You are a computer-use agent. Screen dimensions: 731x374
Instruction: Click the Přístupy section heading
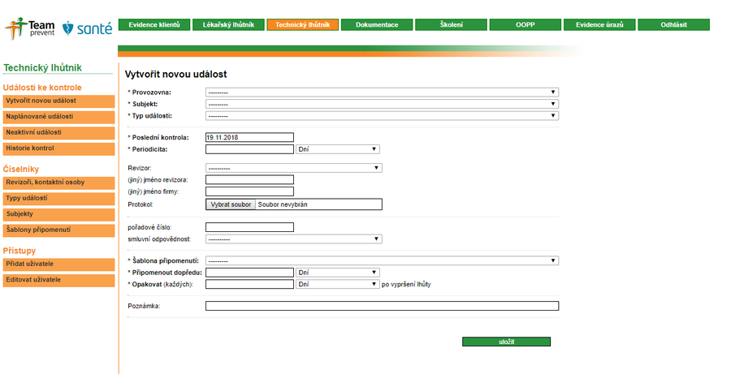click(19, 251)
